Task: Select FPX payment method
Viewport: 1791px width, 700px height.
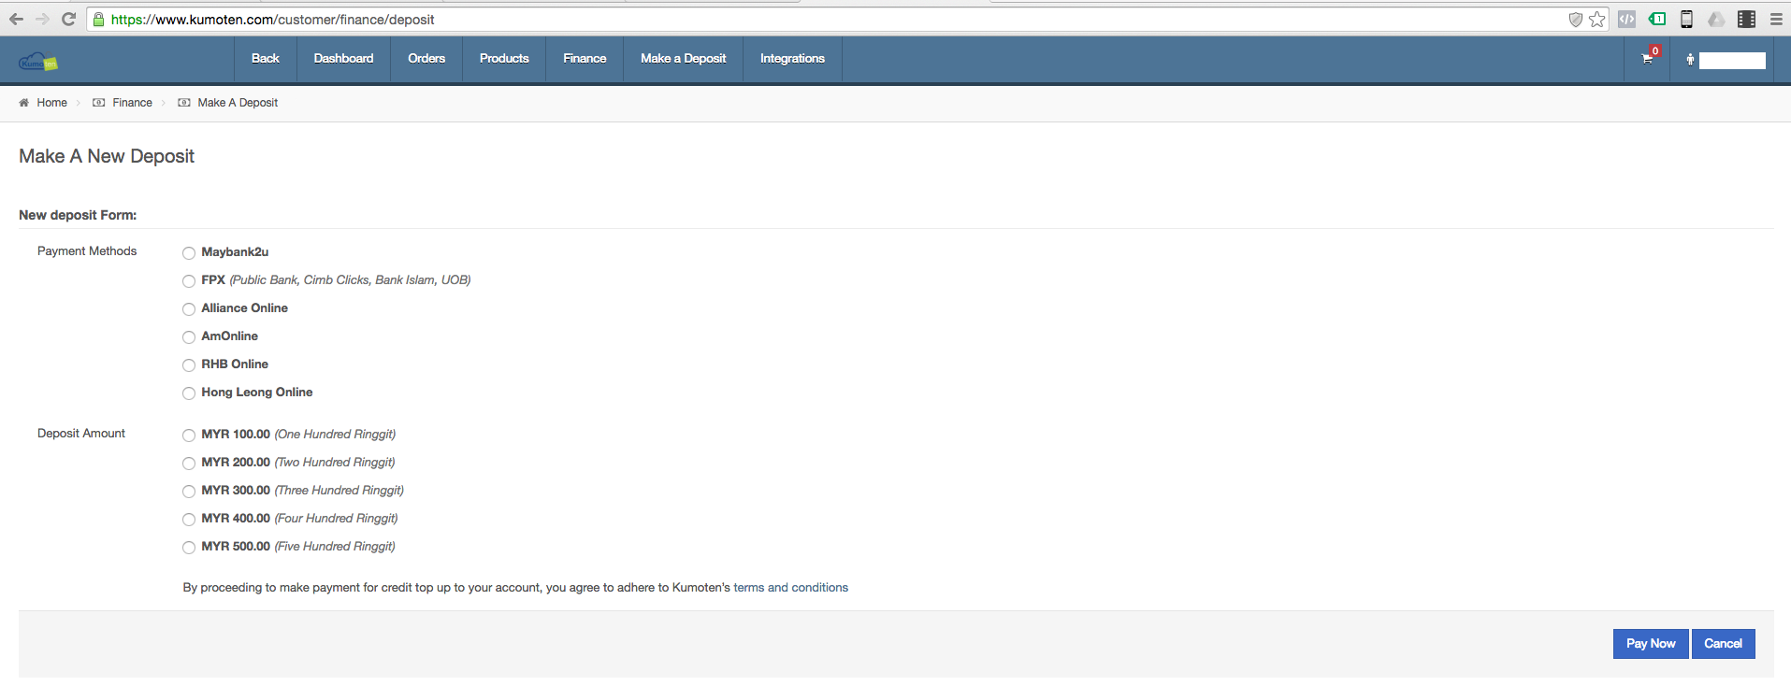Action: click(189, 281)
